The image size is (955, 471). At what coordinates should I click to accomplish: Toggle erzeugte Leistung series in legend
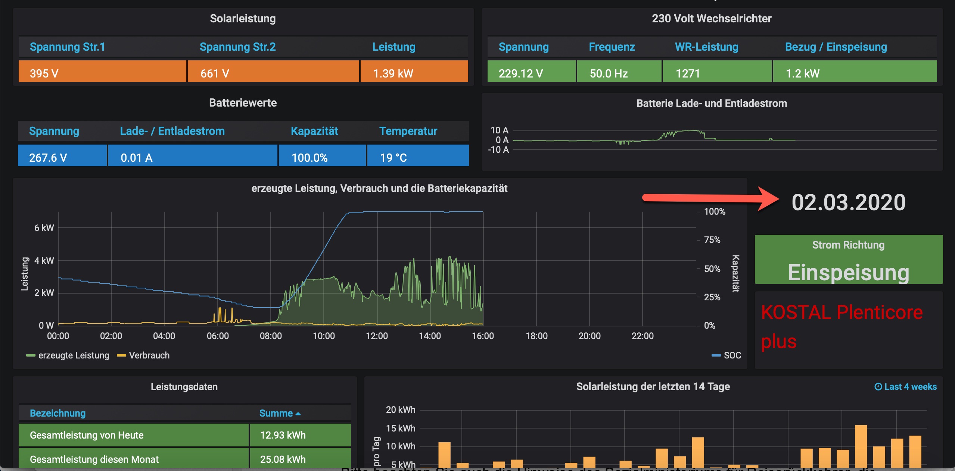click(x=74, y=355)
